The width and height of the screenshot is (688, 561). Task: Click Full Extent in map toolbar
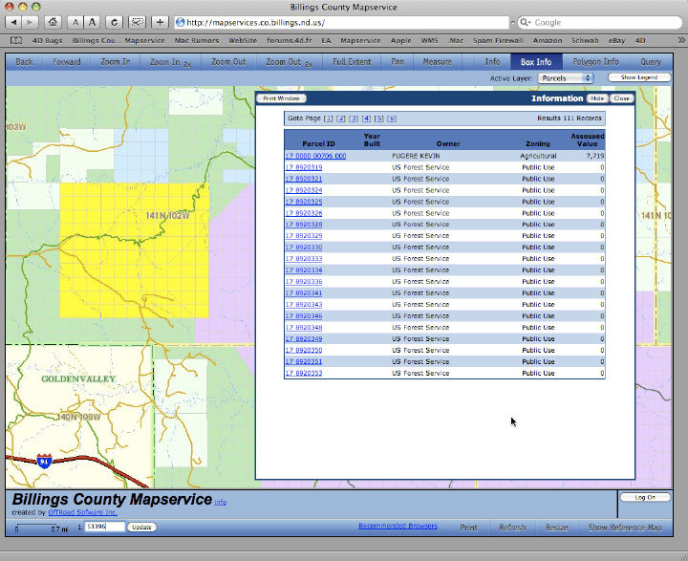click(352, 62)
